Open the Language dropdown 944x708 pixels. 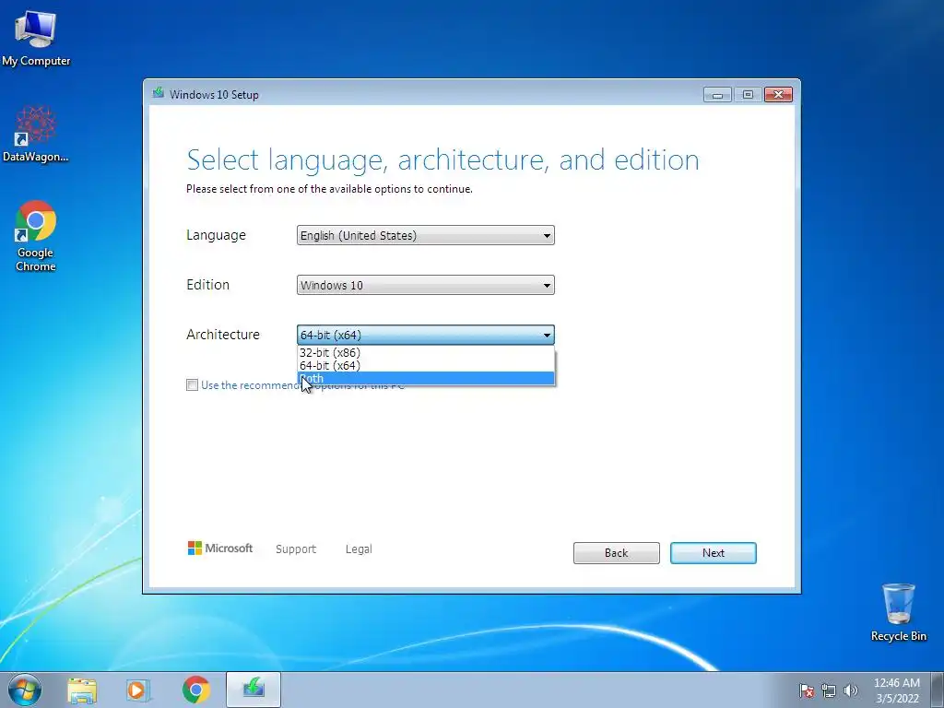tap(426, 235)
